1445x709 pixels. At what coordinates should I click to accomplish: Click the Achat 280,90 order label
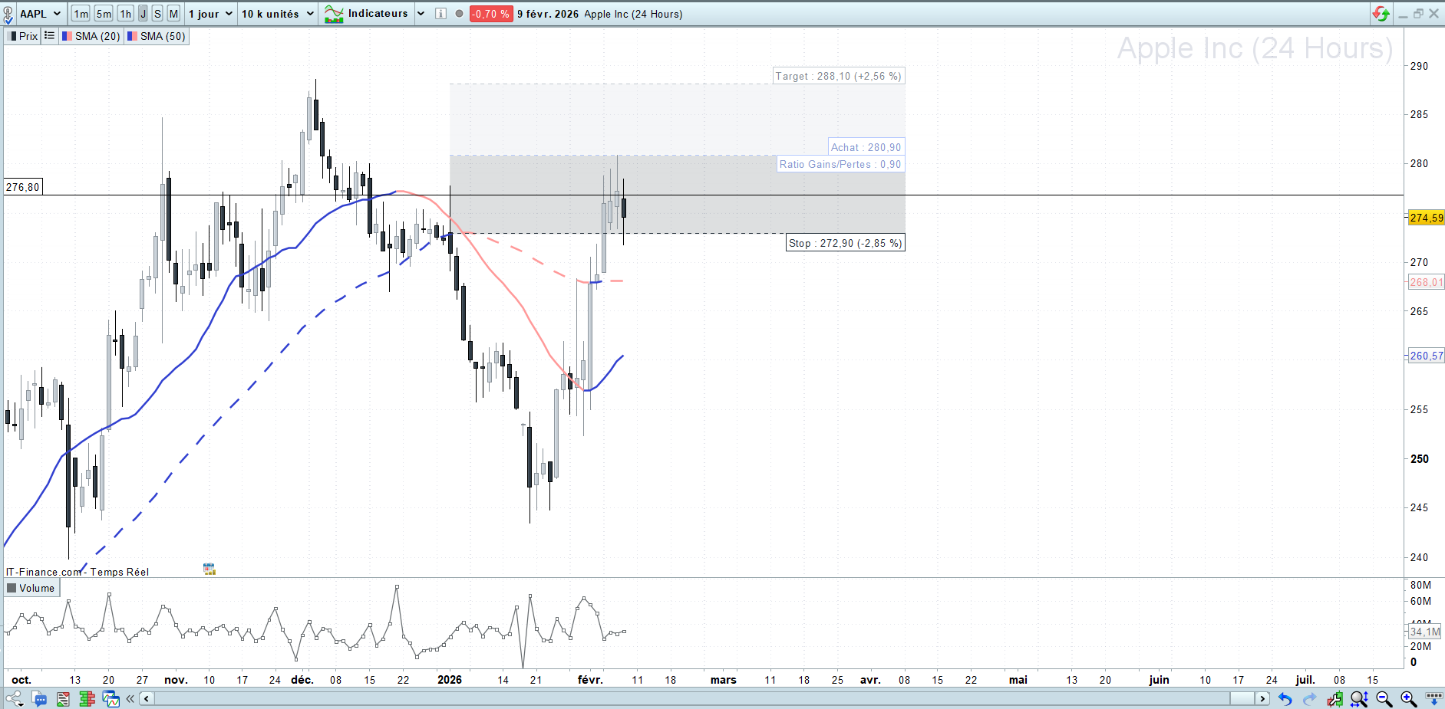(866, 147)
